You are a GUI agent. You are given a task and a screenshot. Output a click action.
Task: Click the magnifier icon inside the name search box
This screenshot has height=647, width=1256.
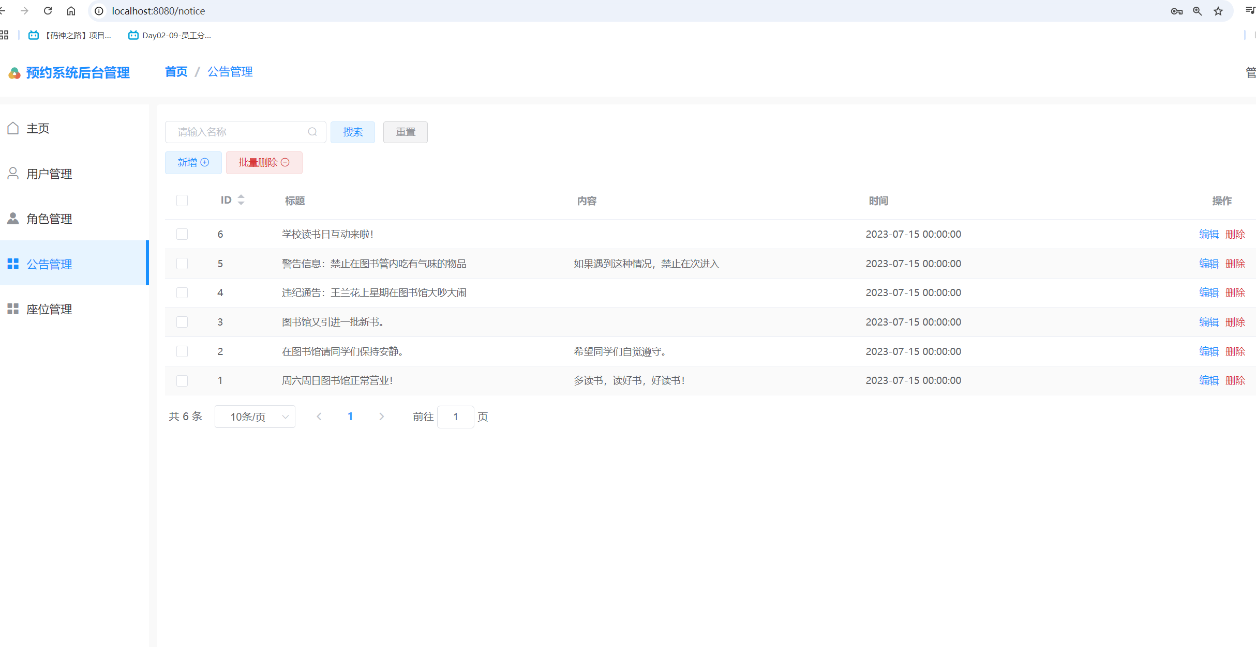point(312,132)
